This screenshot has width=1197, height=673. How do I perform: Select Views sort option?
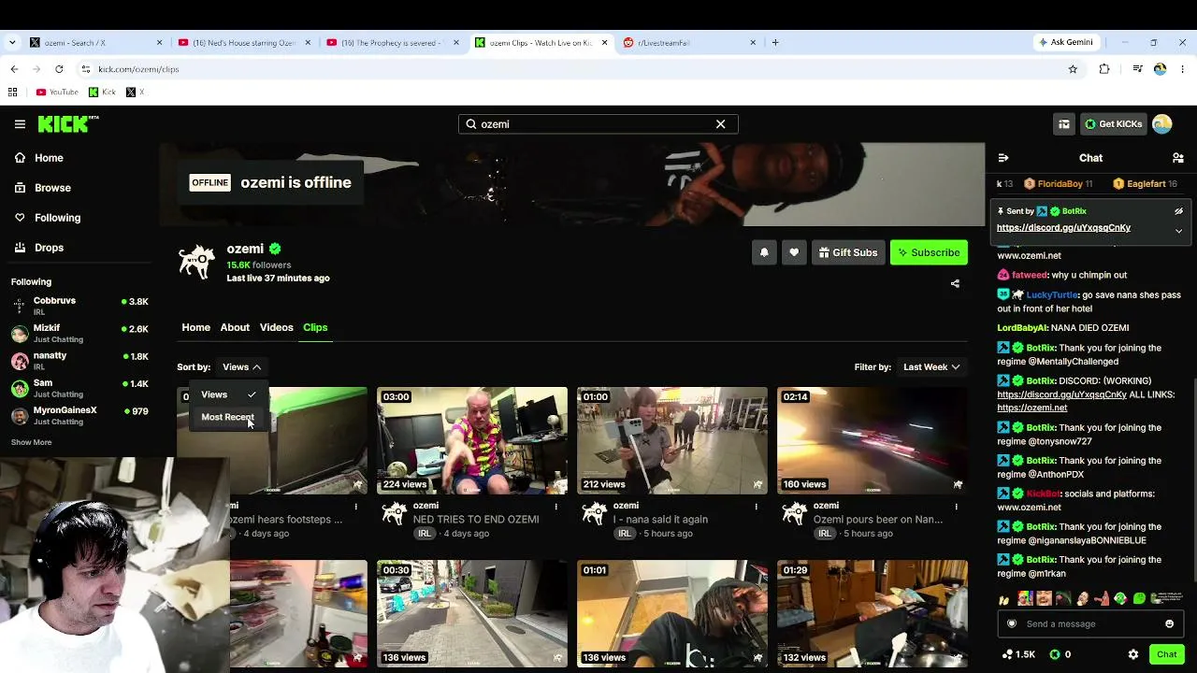tap(228, 394)
